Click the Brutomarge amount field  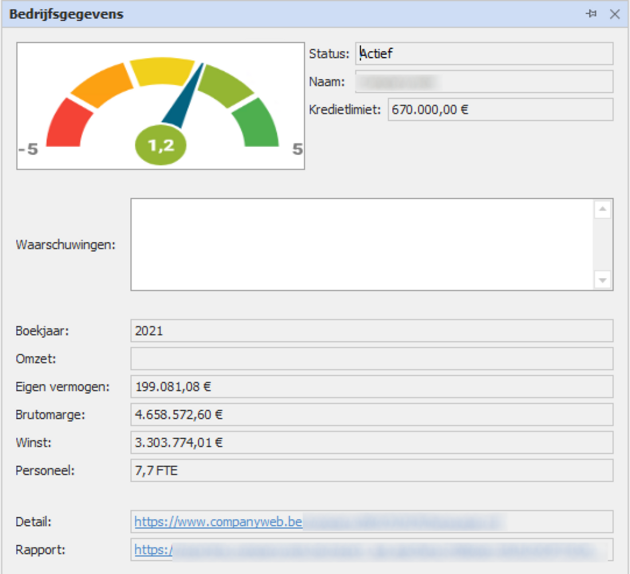(371, 415)
